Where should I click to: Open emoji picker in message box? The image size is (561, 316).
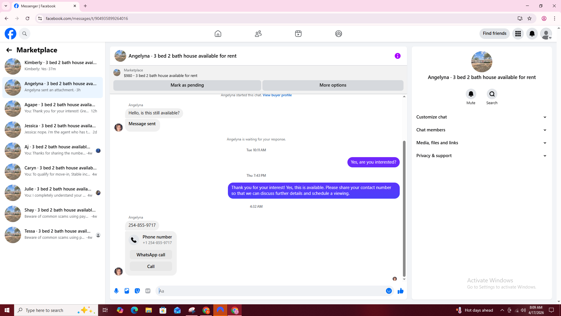point(389,291)
